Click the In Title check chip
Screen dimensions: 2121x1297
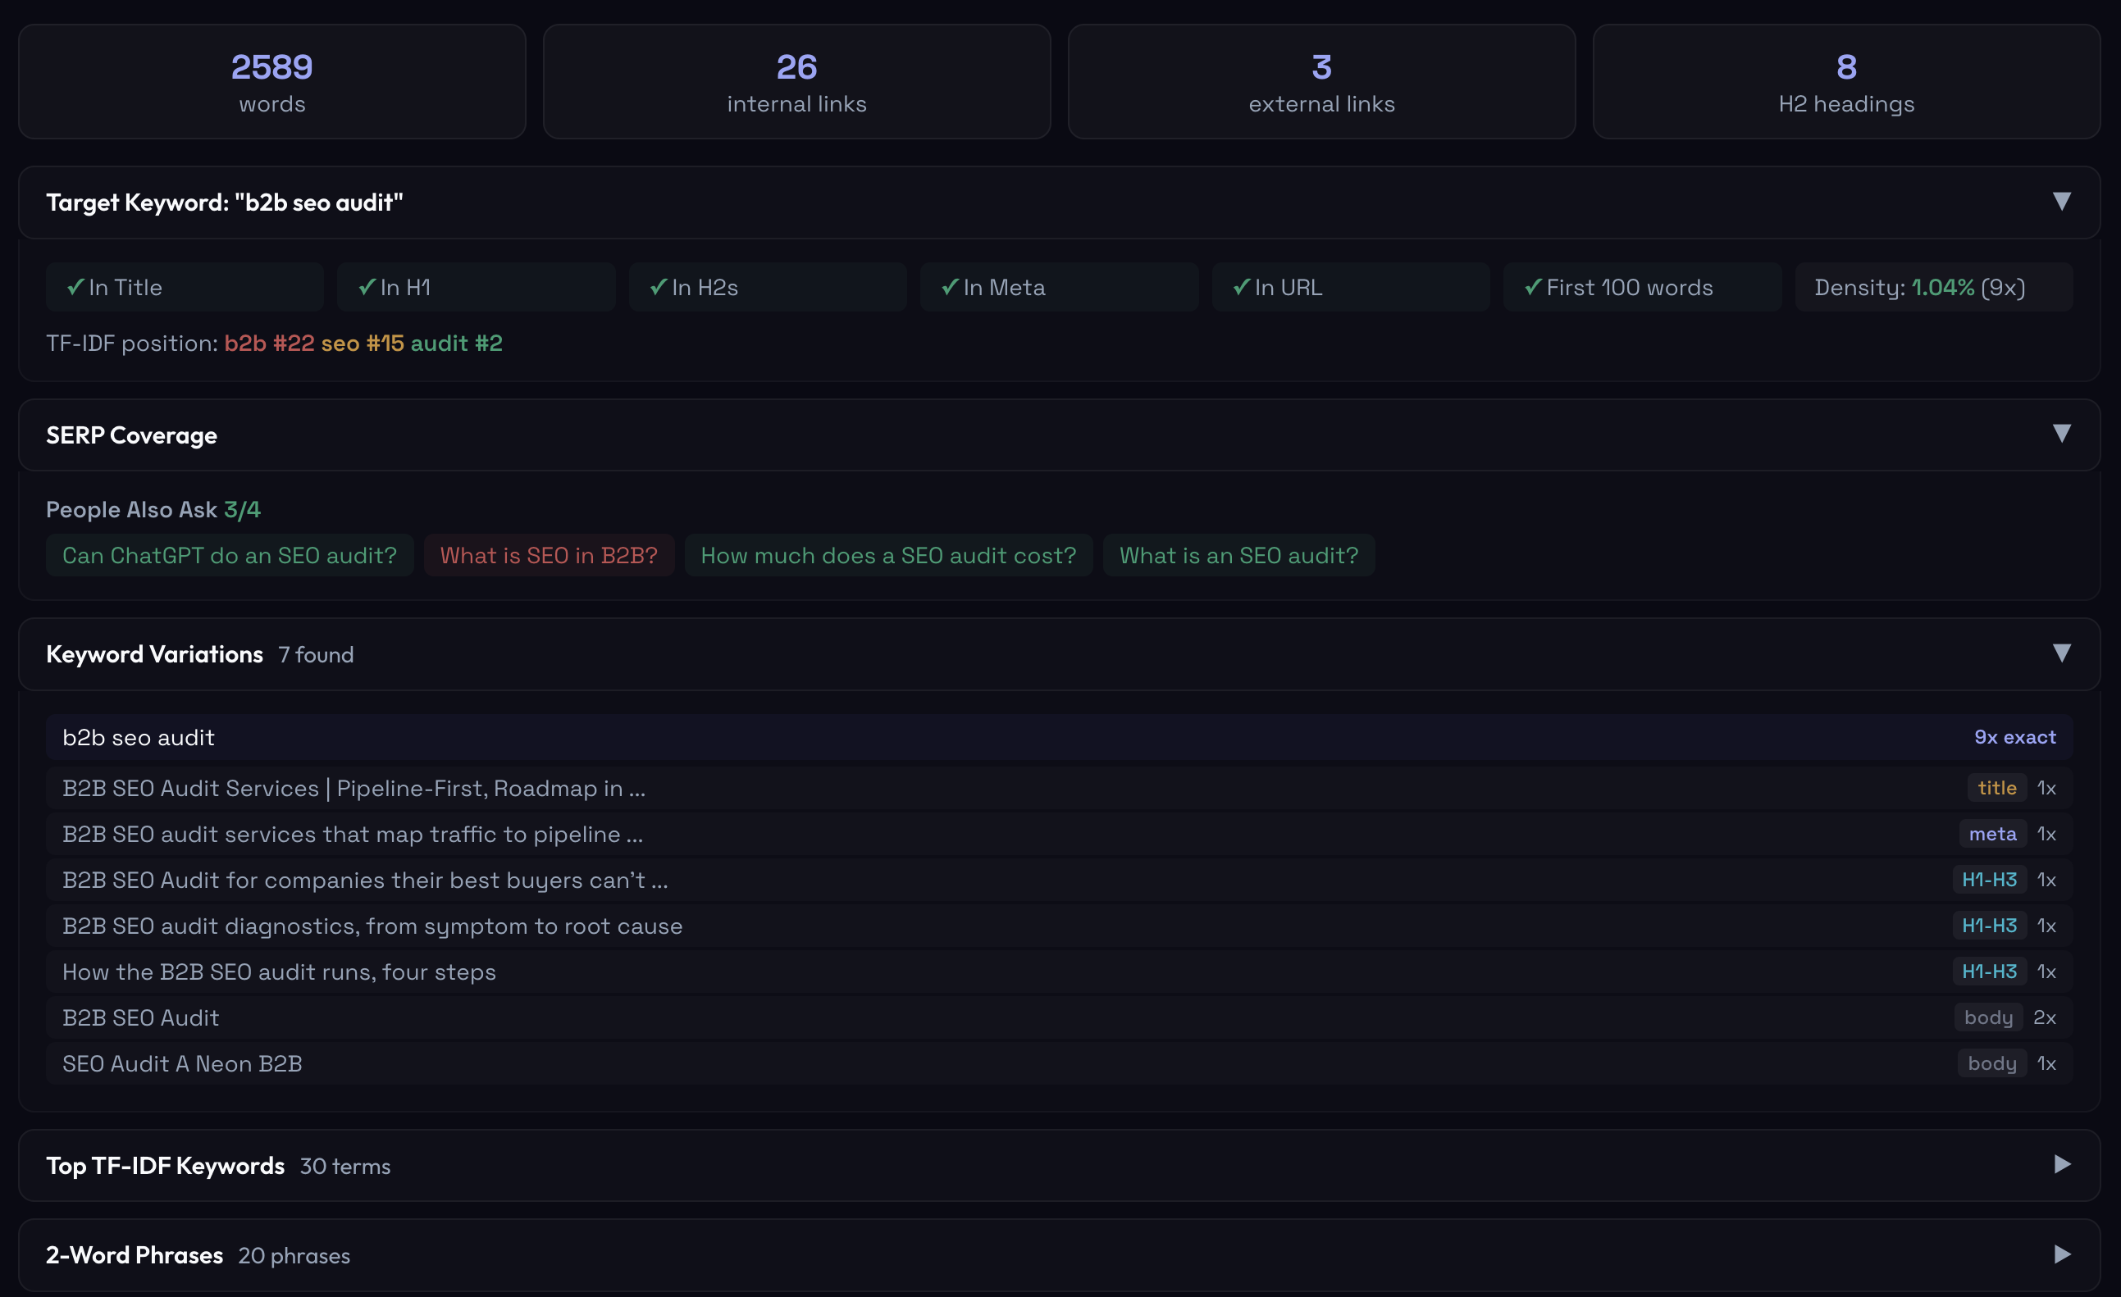click(185, 288)
